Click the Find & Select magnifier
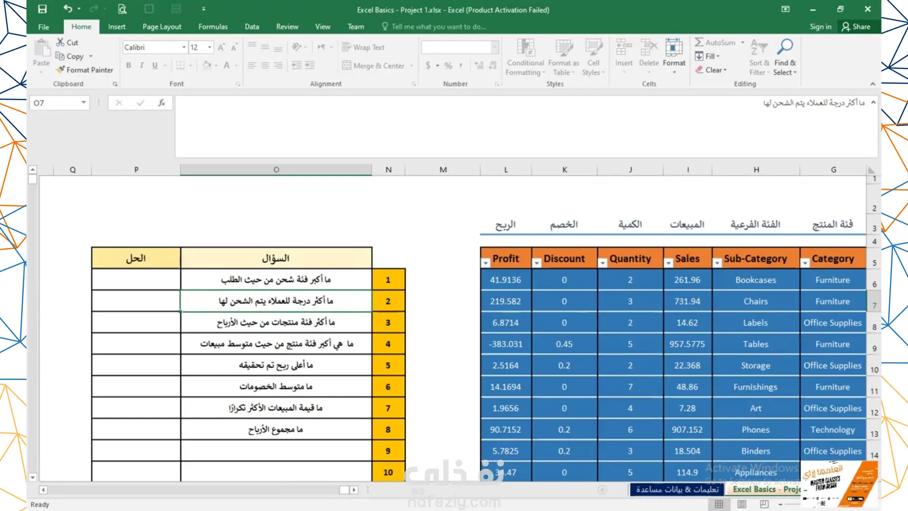Viewport: 908px width, 511px height. pos(785,47)
